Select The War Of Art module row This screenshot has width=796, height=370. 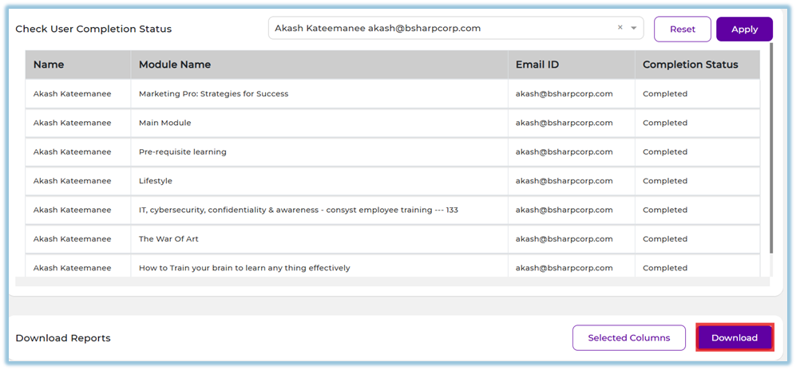pos(168,239)
